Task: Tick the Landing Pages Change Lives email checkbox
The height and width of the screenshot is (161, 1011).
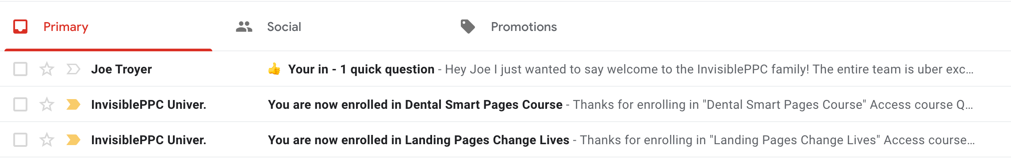Action: pos(20,140)
